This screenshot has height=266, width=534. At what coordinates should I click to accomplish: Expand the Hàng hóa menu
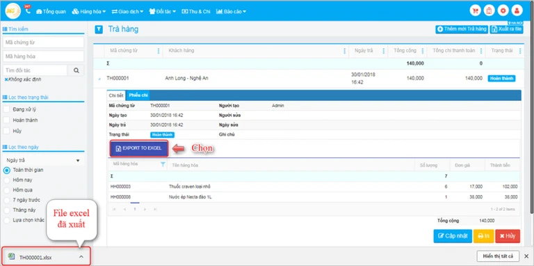pyautogui.click(x=88, y=11)
